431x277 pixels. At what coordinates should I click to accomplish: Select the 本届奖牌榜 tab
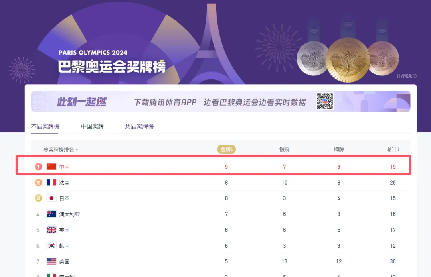tap(45, 126)
